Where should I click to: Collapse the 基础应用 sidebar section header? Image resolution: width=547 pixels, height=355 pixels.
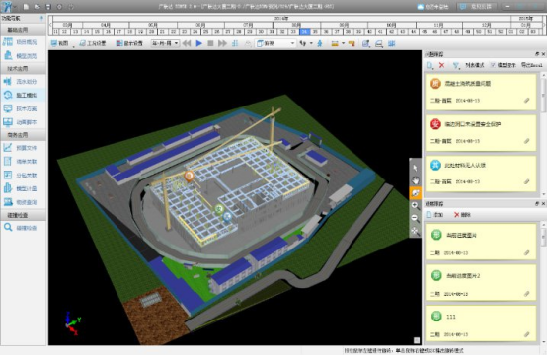pos(23,30)
